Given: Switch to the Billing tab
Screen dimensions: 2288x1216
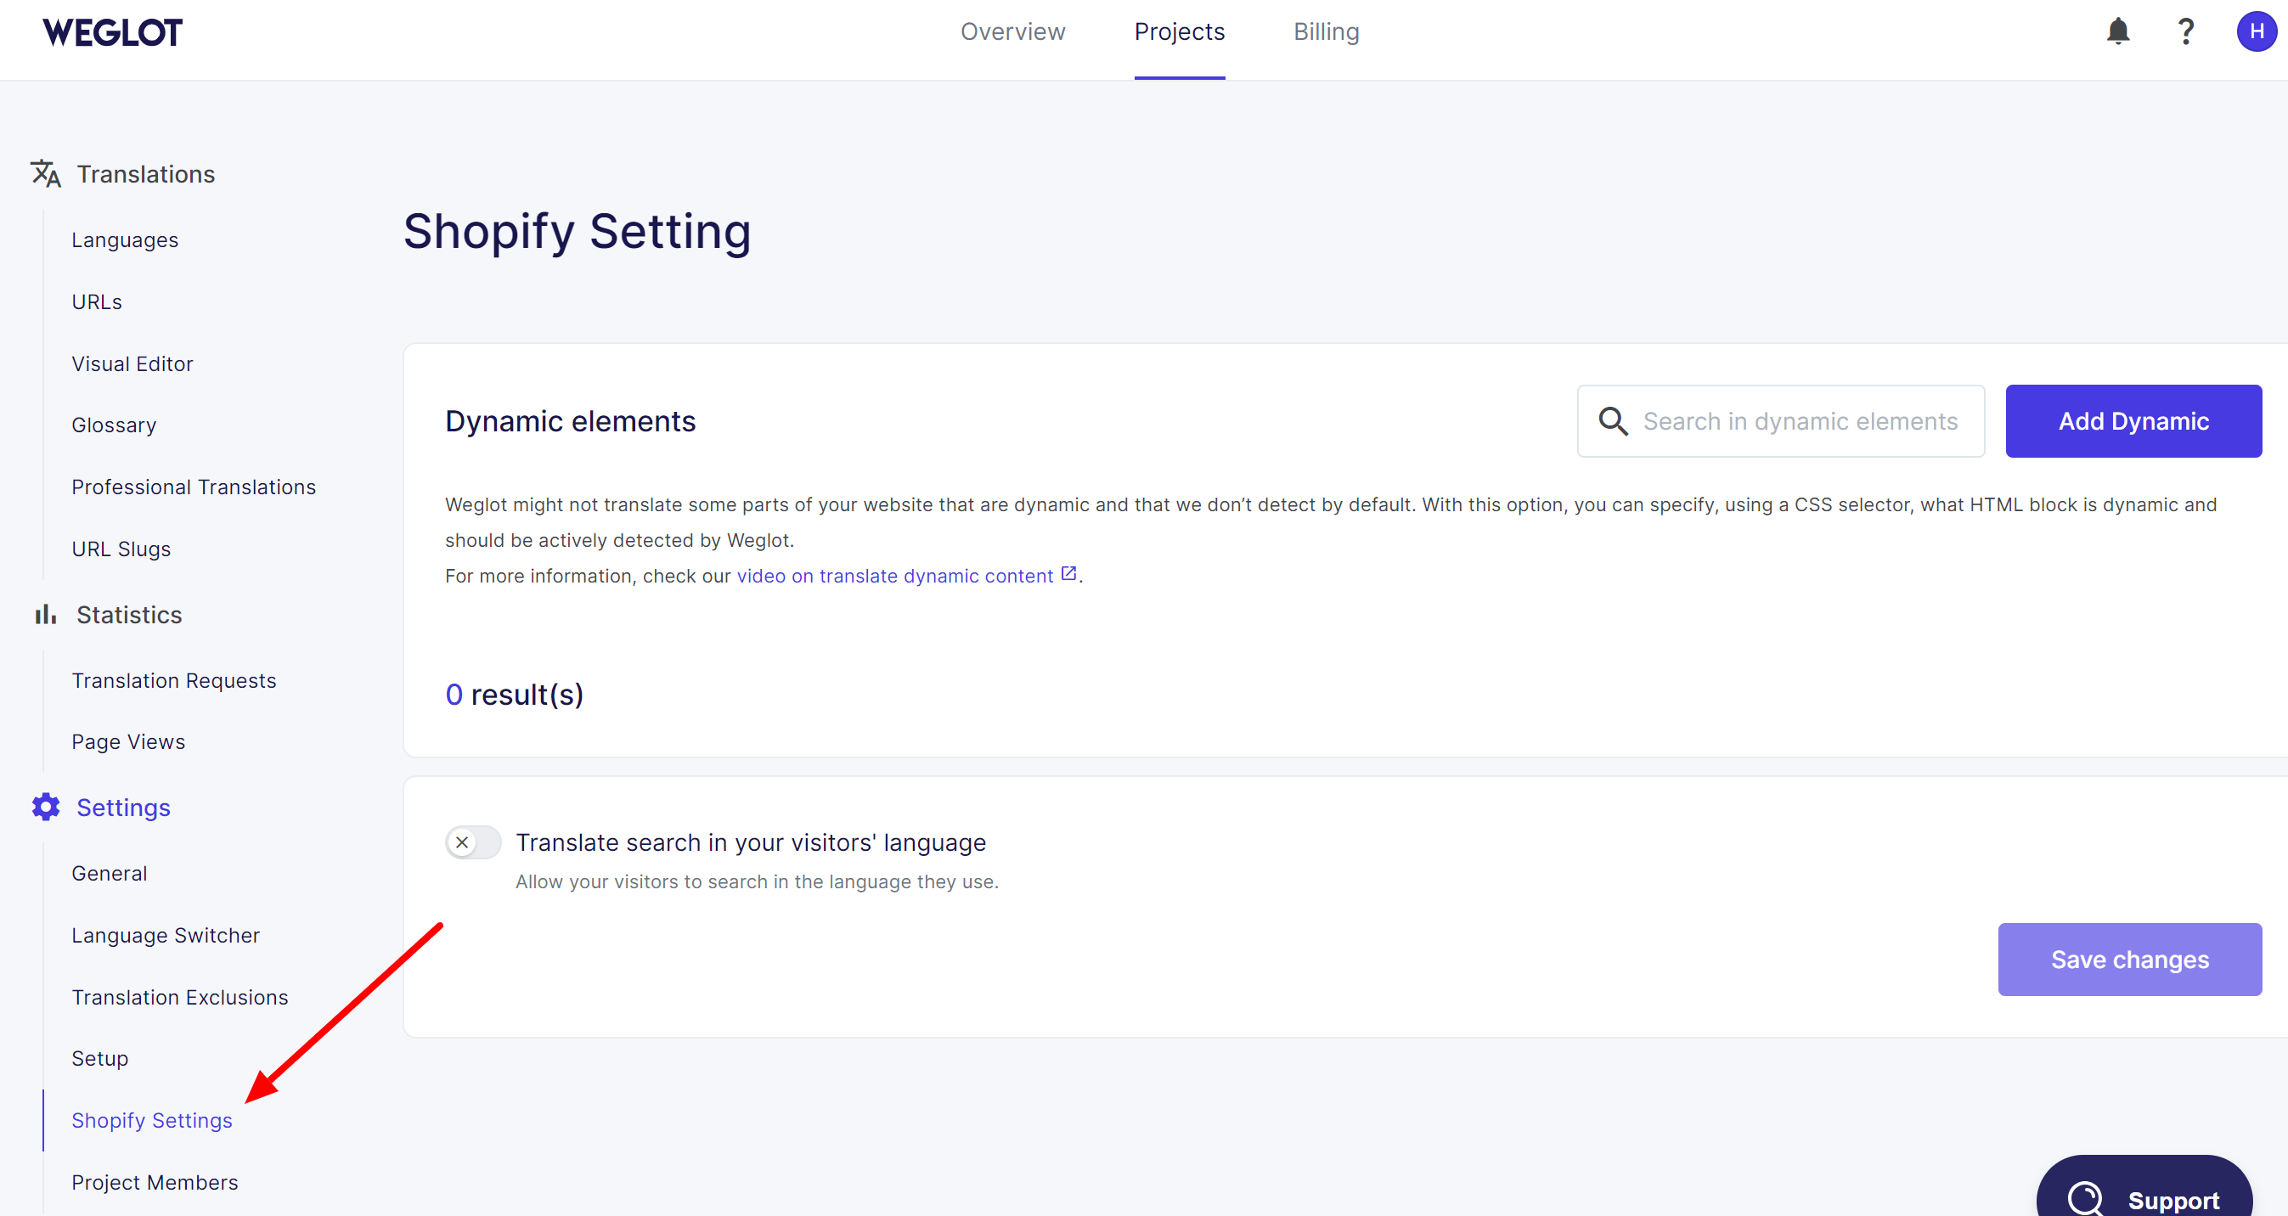Looking at the screenshot, I should (x=1326, y=32).
